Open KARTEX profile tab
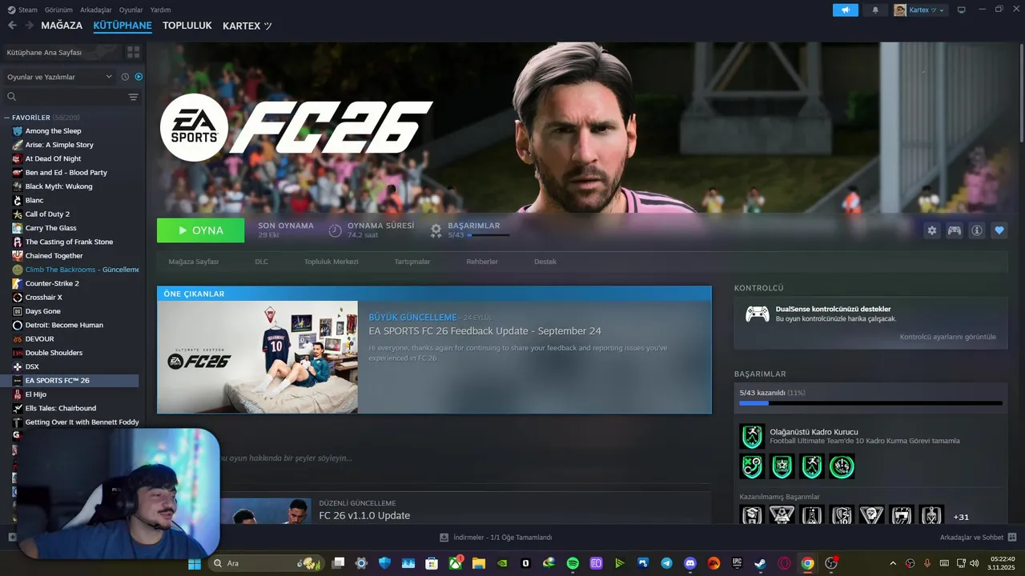Viewport: 1025px width, 576px height. [247, 26]
